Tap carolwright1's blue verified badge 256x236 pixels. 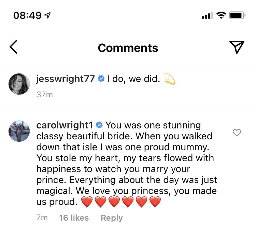[99, 125]
